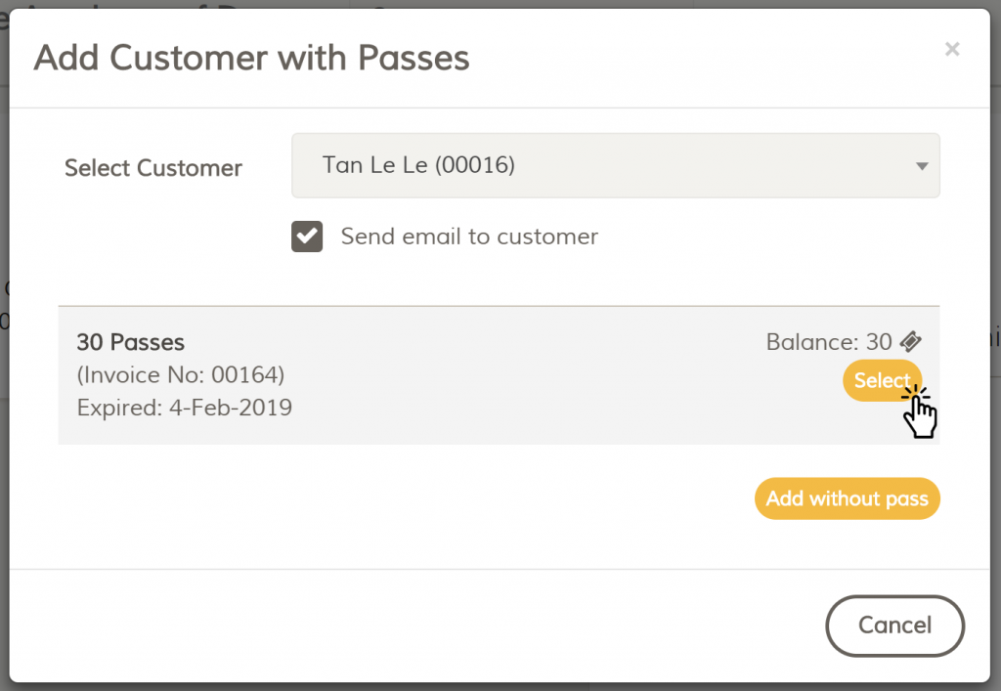Cancel adding the customer

[x=894, y=626]
